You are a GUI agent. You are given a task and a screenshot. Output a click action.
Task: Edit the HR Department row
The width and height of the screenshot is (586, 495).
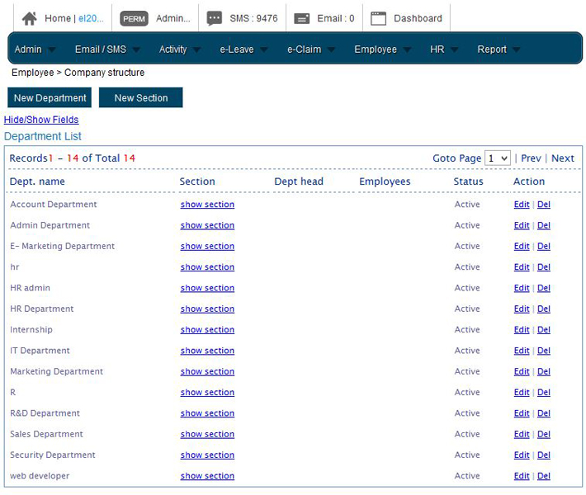tap(522, 309)
